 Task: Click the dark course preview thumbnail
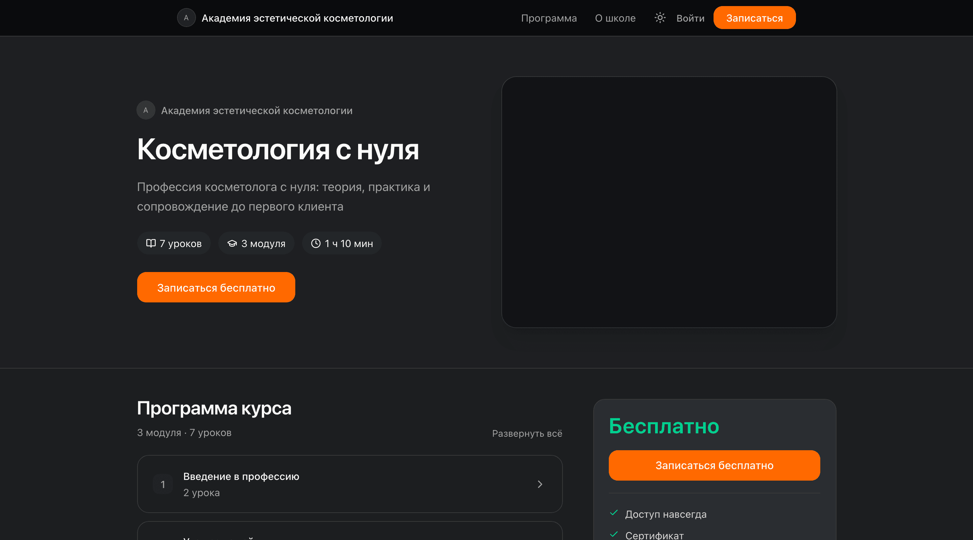(x=669, y=202)
